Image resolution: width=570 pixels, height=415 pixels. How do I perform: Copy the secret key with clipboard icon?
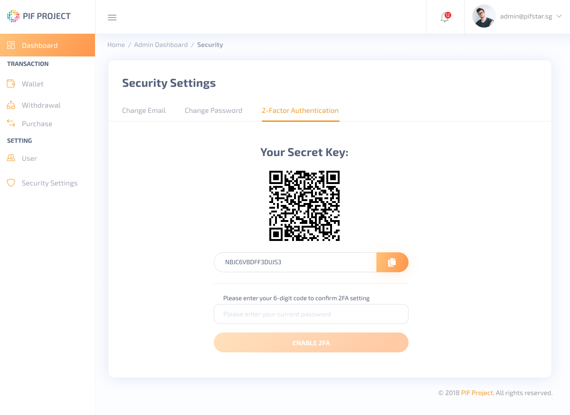[392, 262]
